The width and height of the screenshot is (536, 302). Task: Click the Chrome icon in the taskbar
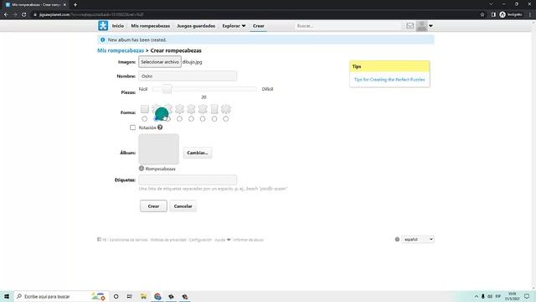coord(157,296)
